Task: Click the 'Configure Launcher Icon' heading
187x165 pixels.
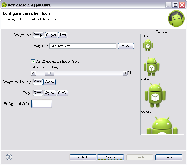Action: click(x=27, y=13)
